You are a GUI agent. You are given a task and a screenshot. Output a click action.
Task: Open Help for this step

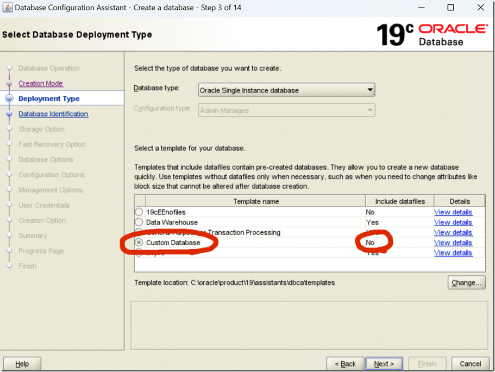point(22,364)
